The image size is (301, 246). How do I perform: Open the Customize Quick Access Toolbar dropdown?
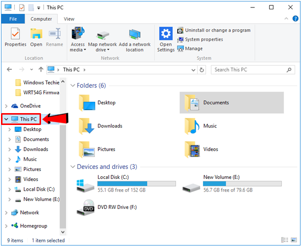(39, 8)
